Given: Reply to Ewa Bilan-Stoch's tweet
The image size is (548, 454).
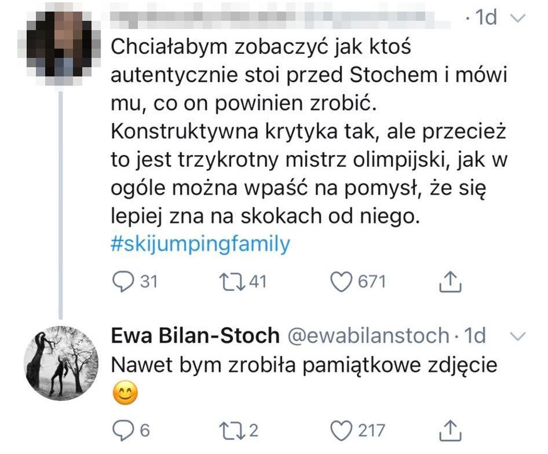Looking at the screenshot, I should pyautogui.click(x=122, y=430).
